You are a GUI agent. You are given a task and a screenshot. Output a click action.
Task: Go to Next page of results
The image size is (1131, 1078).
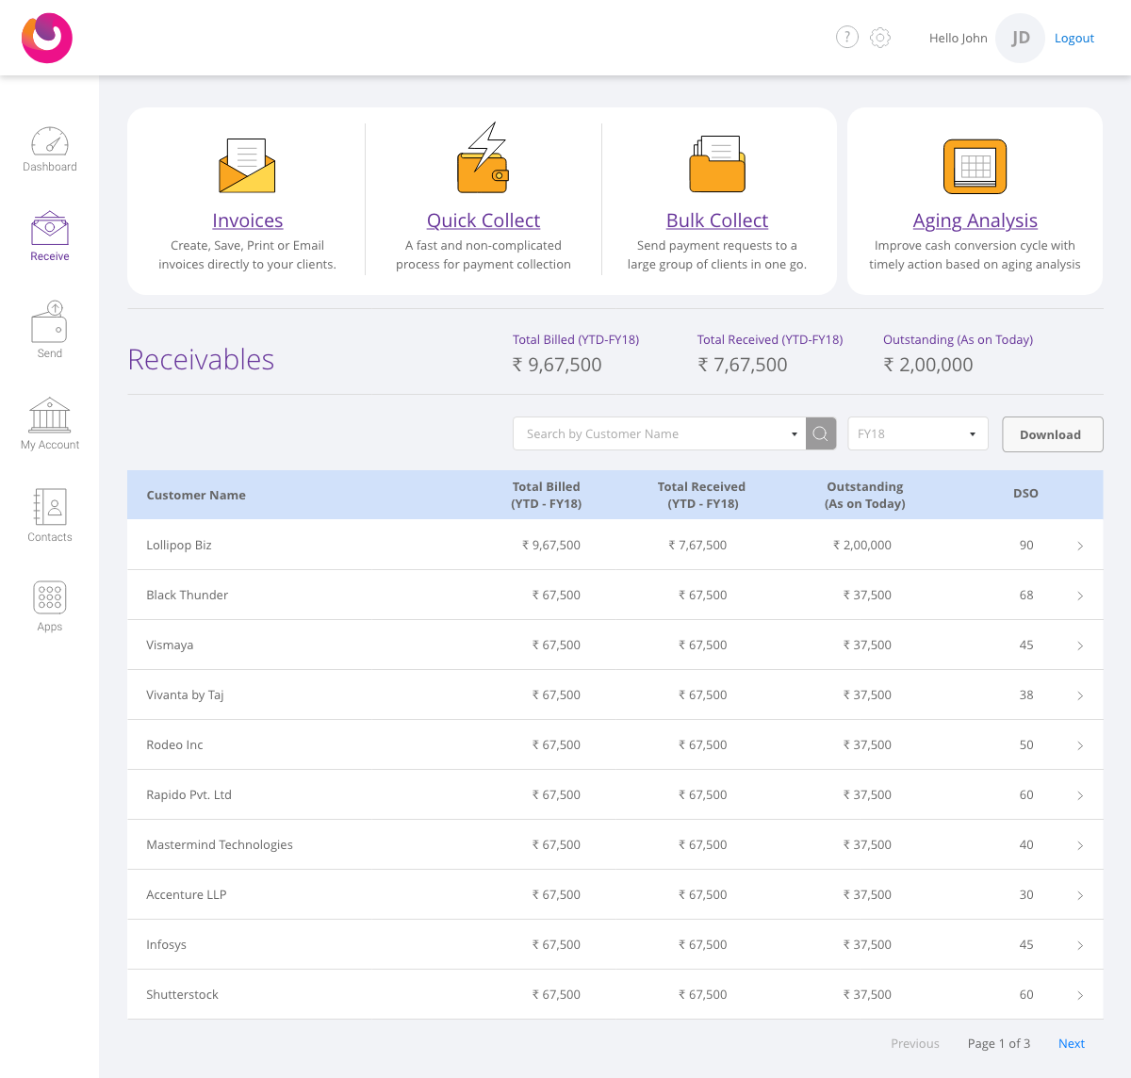[1072, 1043]
